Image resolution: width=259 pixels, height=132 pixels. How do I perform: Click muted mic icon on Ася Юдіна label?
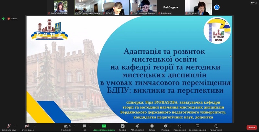click(x=49, y=14)
